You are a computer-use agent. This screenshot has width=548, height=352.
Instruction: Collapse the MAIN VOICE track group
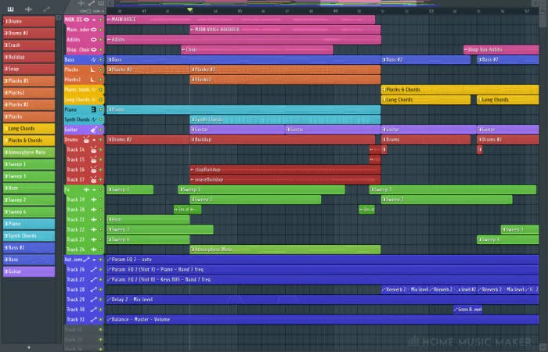click(94, 20)
